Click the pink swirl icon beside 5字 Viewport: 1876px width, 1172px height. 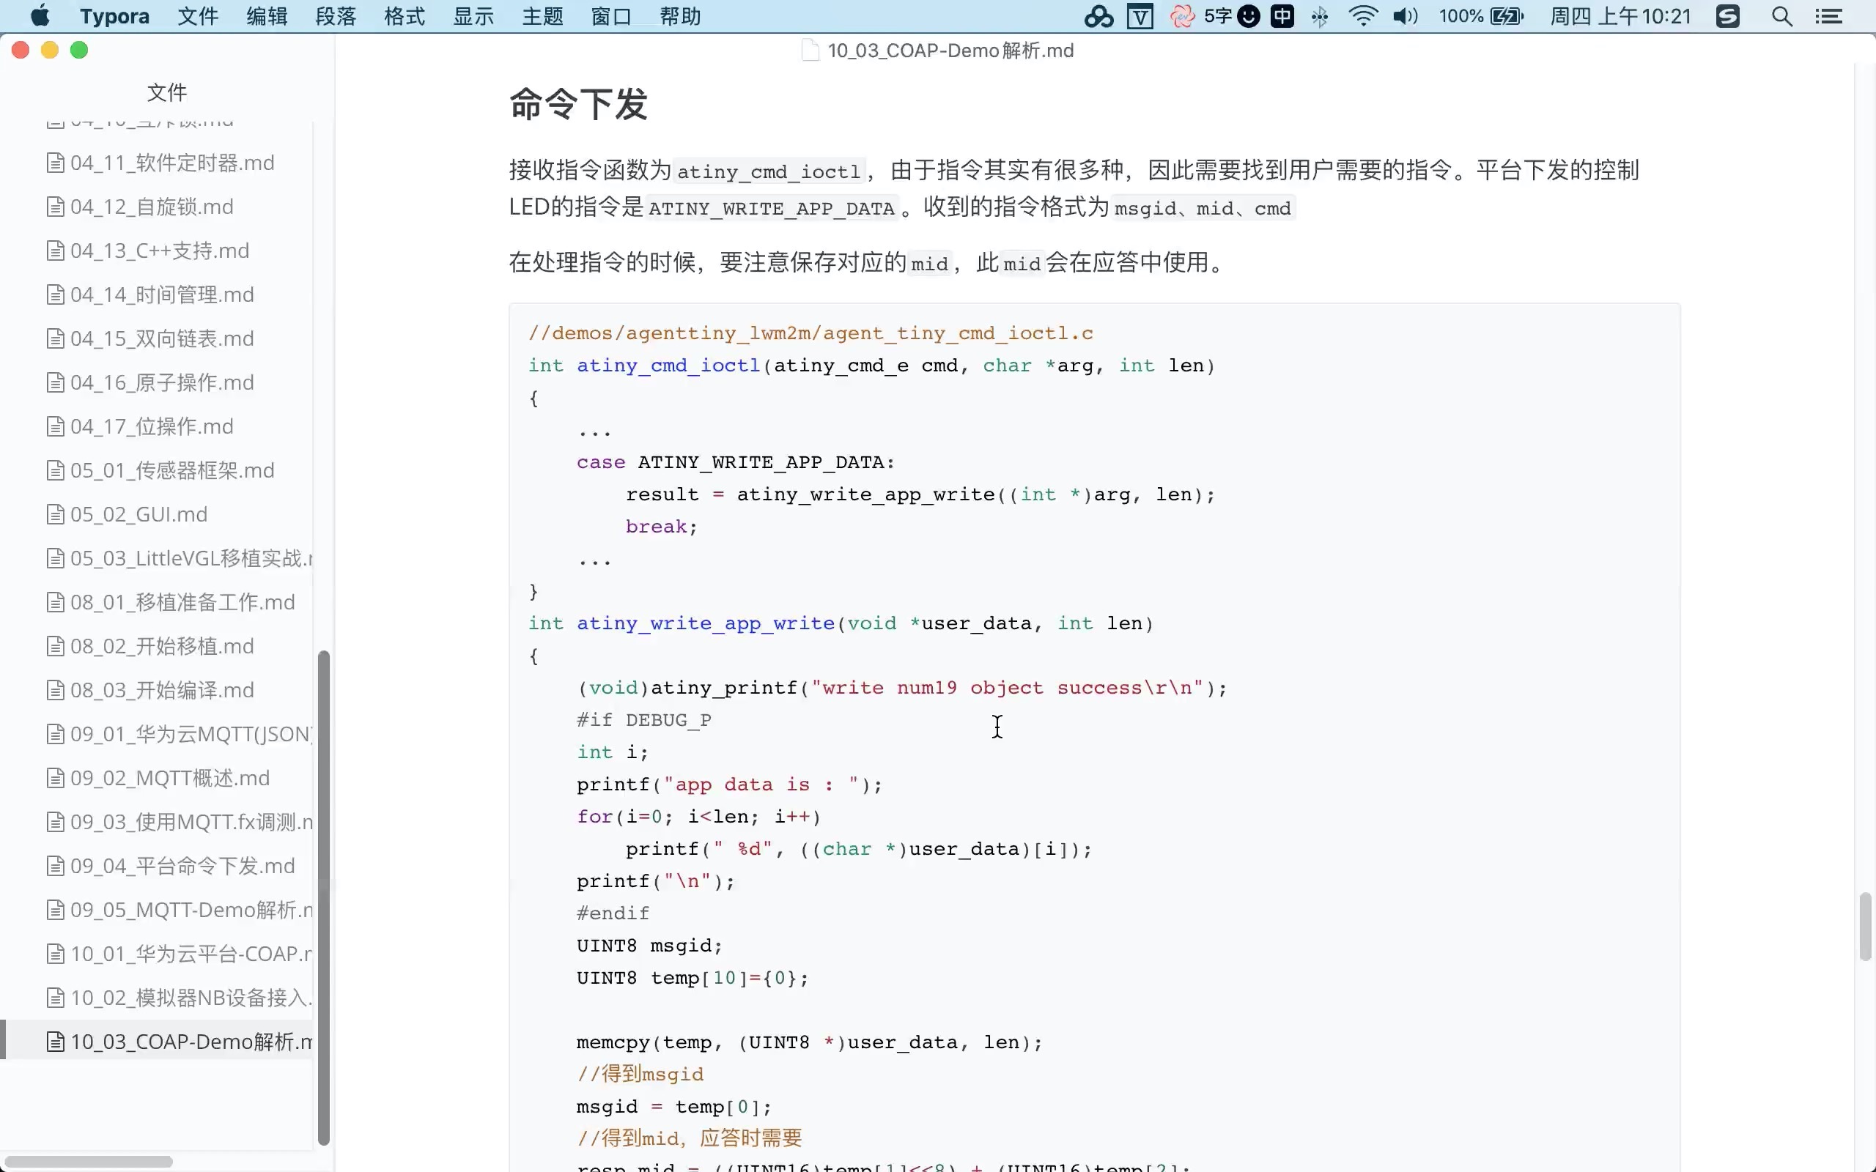click(x=1182, y=16)
